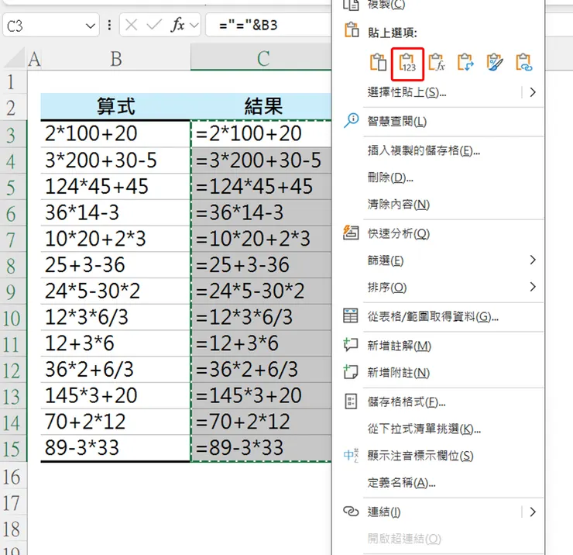Click cell containing 89-3*33 in column B
Image resolution: width=573 pixels, height=555 pixels.
coord(116,448)
